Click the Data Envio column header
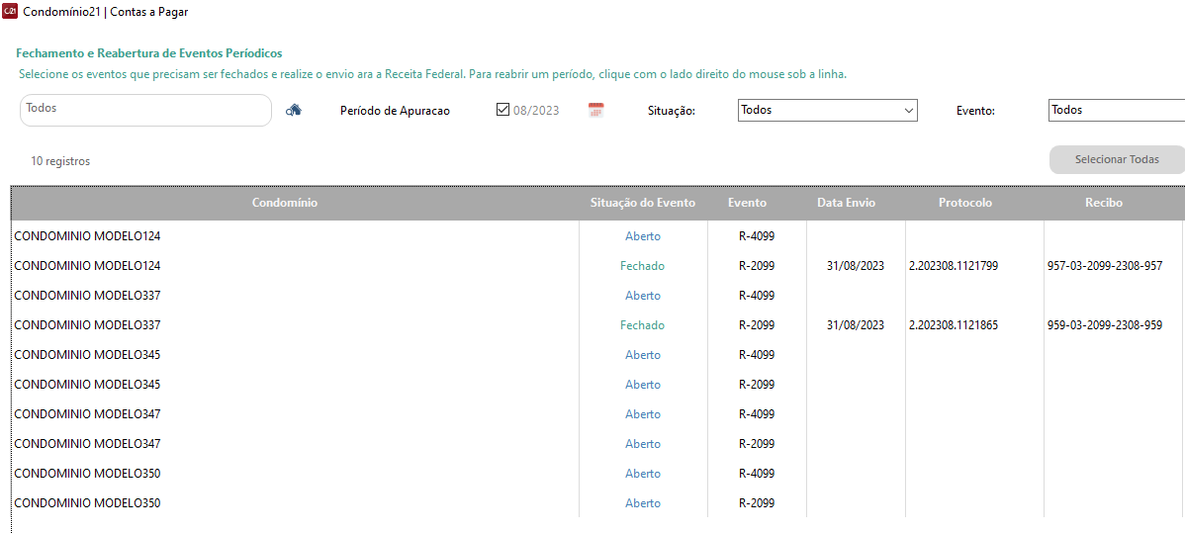This screenshot has width=1185, height=534. (847, 203)
